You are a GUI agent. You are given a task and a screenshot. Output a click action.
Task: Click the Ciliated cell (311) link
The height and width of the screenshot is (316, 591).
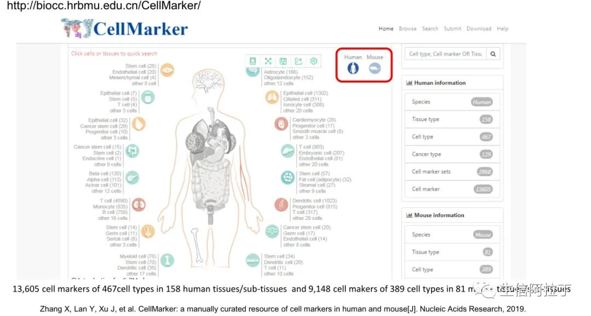(302, 99)
